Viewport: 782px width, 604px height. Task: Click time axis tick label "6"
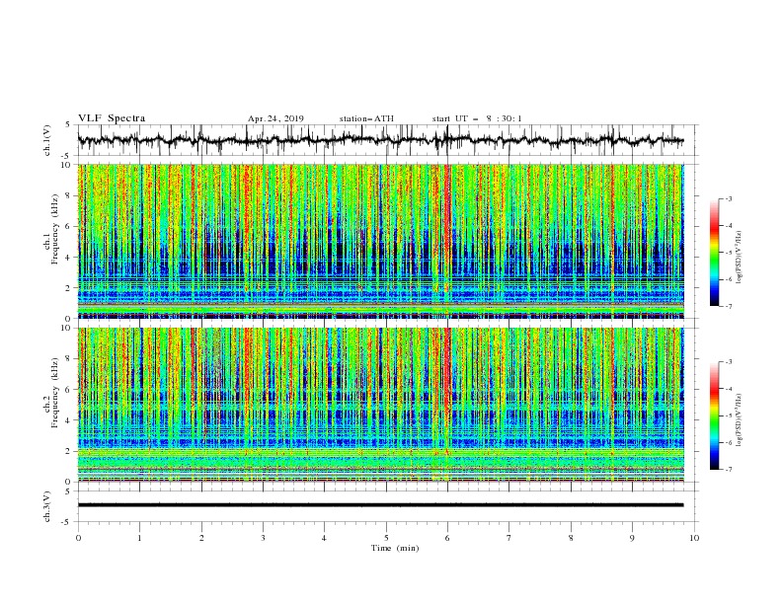(x=447, y=538)
